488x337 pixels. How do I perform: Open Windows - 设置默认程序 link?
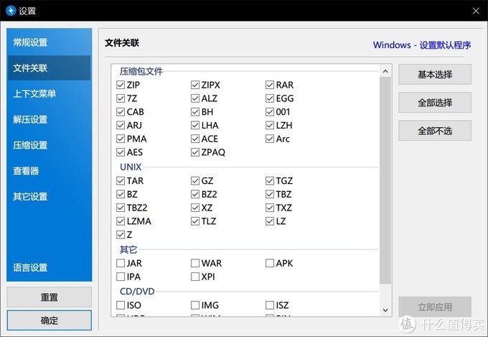click(x=421, y=45)
